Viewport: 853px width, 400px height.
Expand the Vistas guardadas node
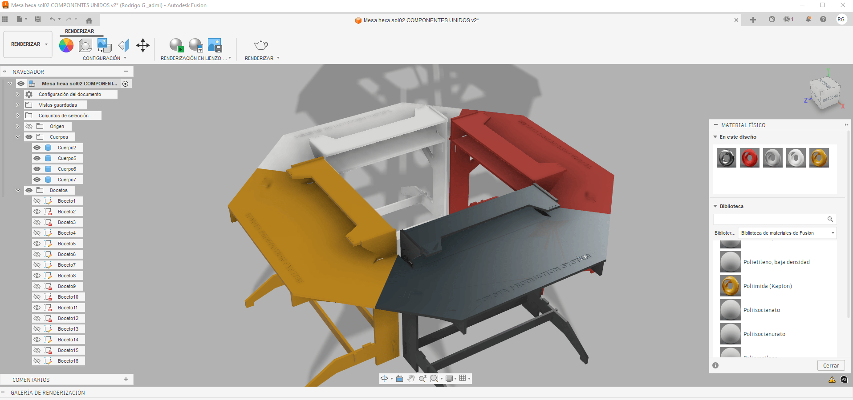click(x=18, y=105)
